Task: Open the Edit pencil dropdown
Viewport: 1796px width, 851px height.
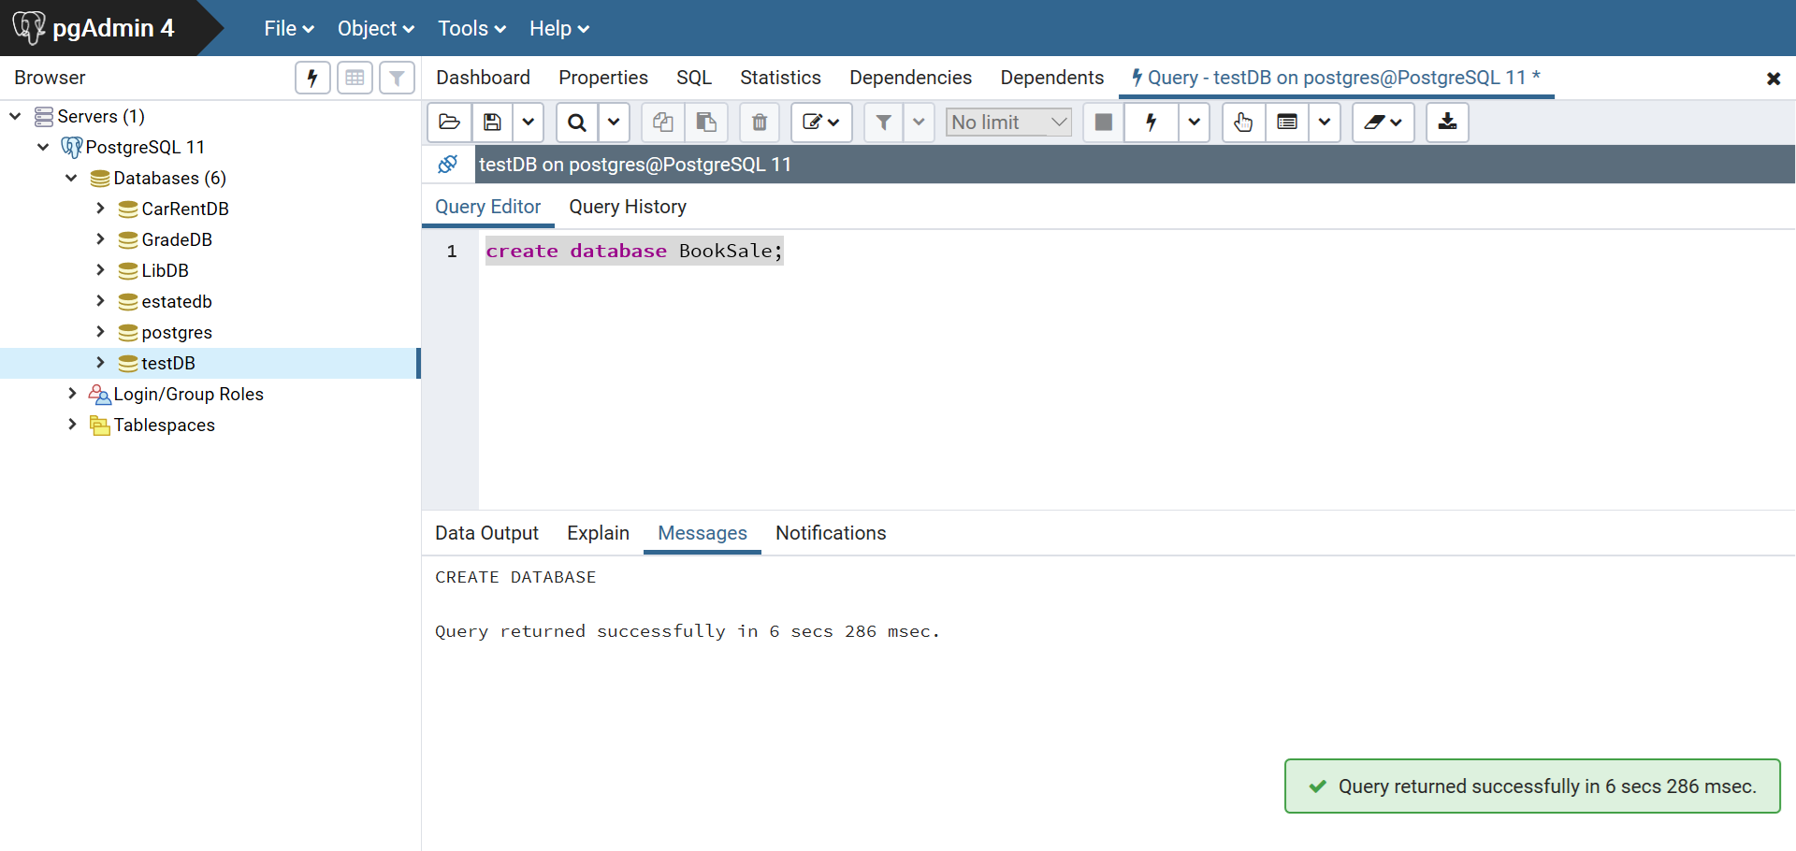Action: [x=821, y=123]
